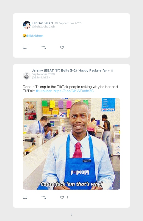Reply to Jeremy's Donald Trump tweet
Screen dimensions: 143x221
(x=25, y=197)
